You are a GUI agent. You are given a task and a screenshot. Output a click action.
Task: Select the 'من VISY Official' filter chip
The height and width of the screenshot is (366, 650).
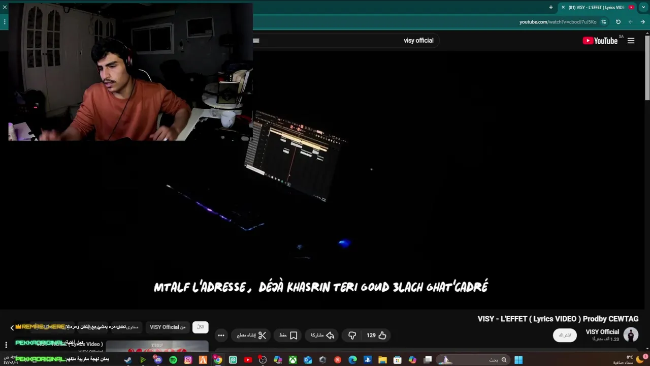pyautogui.click(x=168, y=327)
